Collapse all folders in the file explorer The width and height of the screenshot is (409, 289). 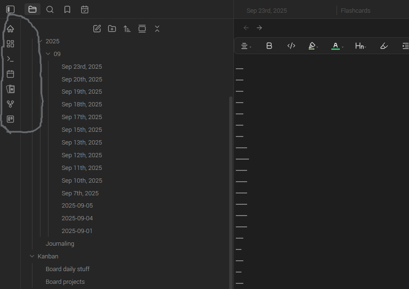pos(157,29)
